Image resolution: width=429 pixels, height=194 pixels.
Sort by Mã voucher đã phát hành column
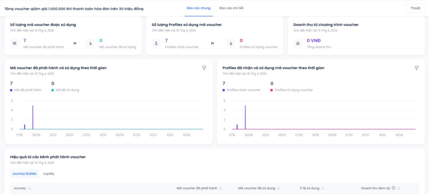coord(220,189)
